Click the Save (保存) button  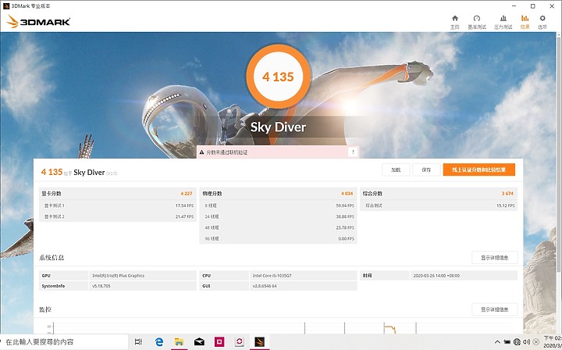(x=426, y=170)
